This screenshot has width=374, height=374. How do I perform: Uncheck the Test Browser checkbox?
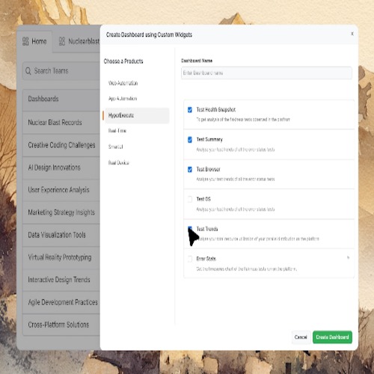[190, 170]
